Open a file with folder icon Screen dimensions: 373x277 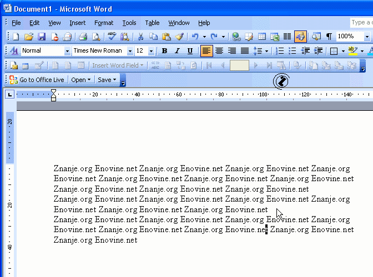pos(29,37)
